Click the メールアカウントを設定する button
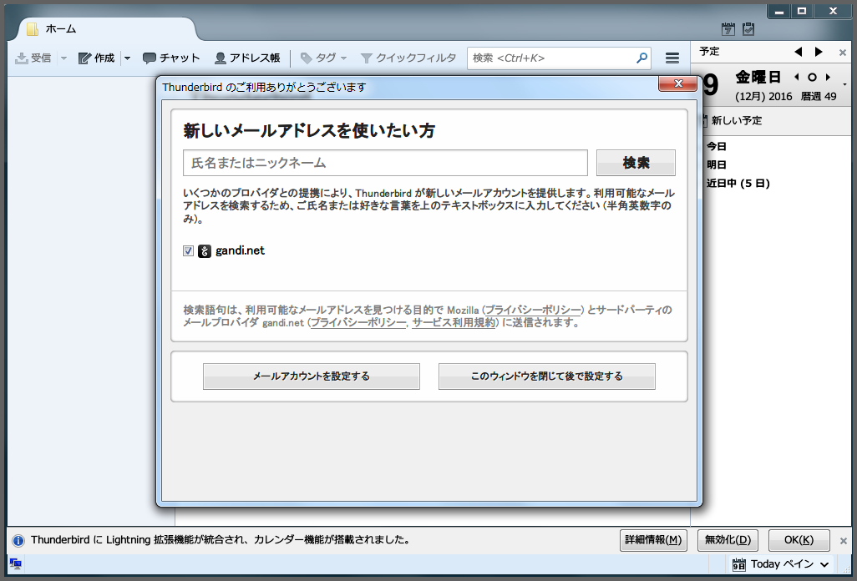 pos(311,376)
